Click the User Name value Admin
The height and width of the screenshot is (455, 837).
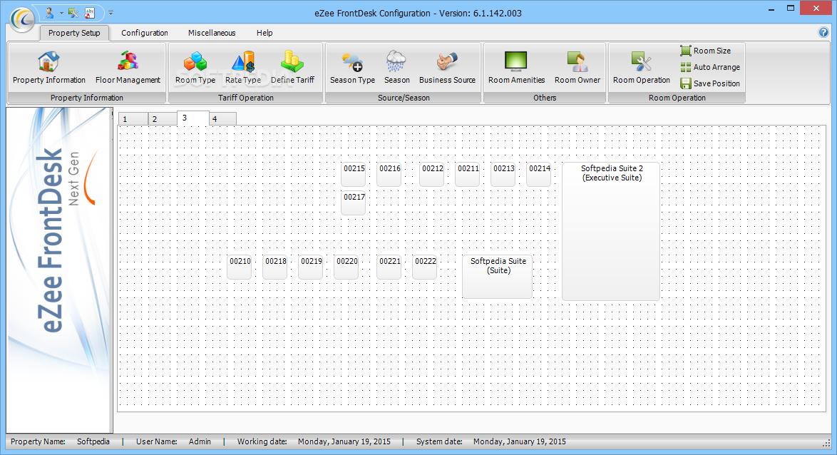click(x=200, y=441)
